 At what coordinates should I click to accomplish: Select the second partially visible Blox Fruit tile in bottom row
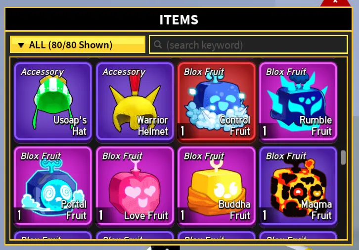(135, 235)
